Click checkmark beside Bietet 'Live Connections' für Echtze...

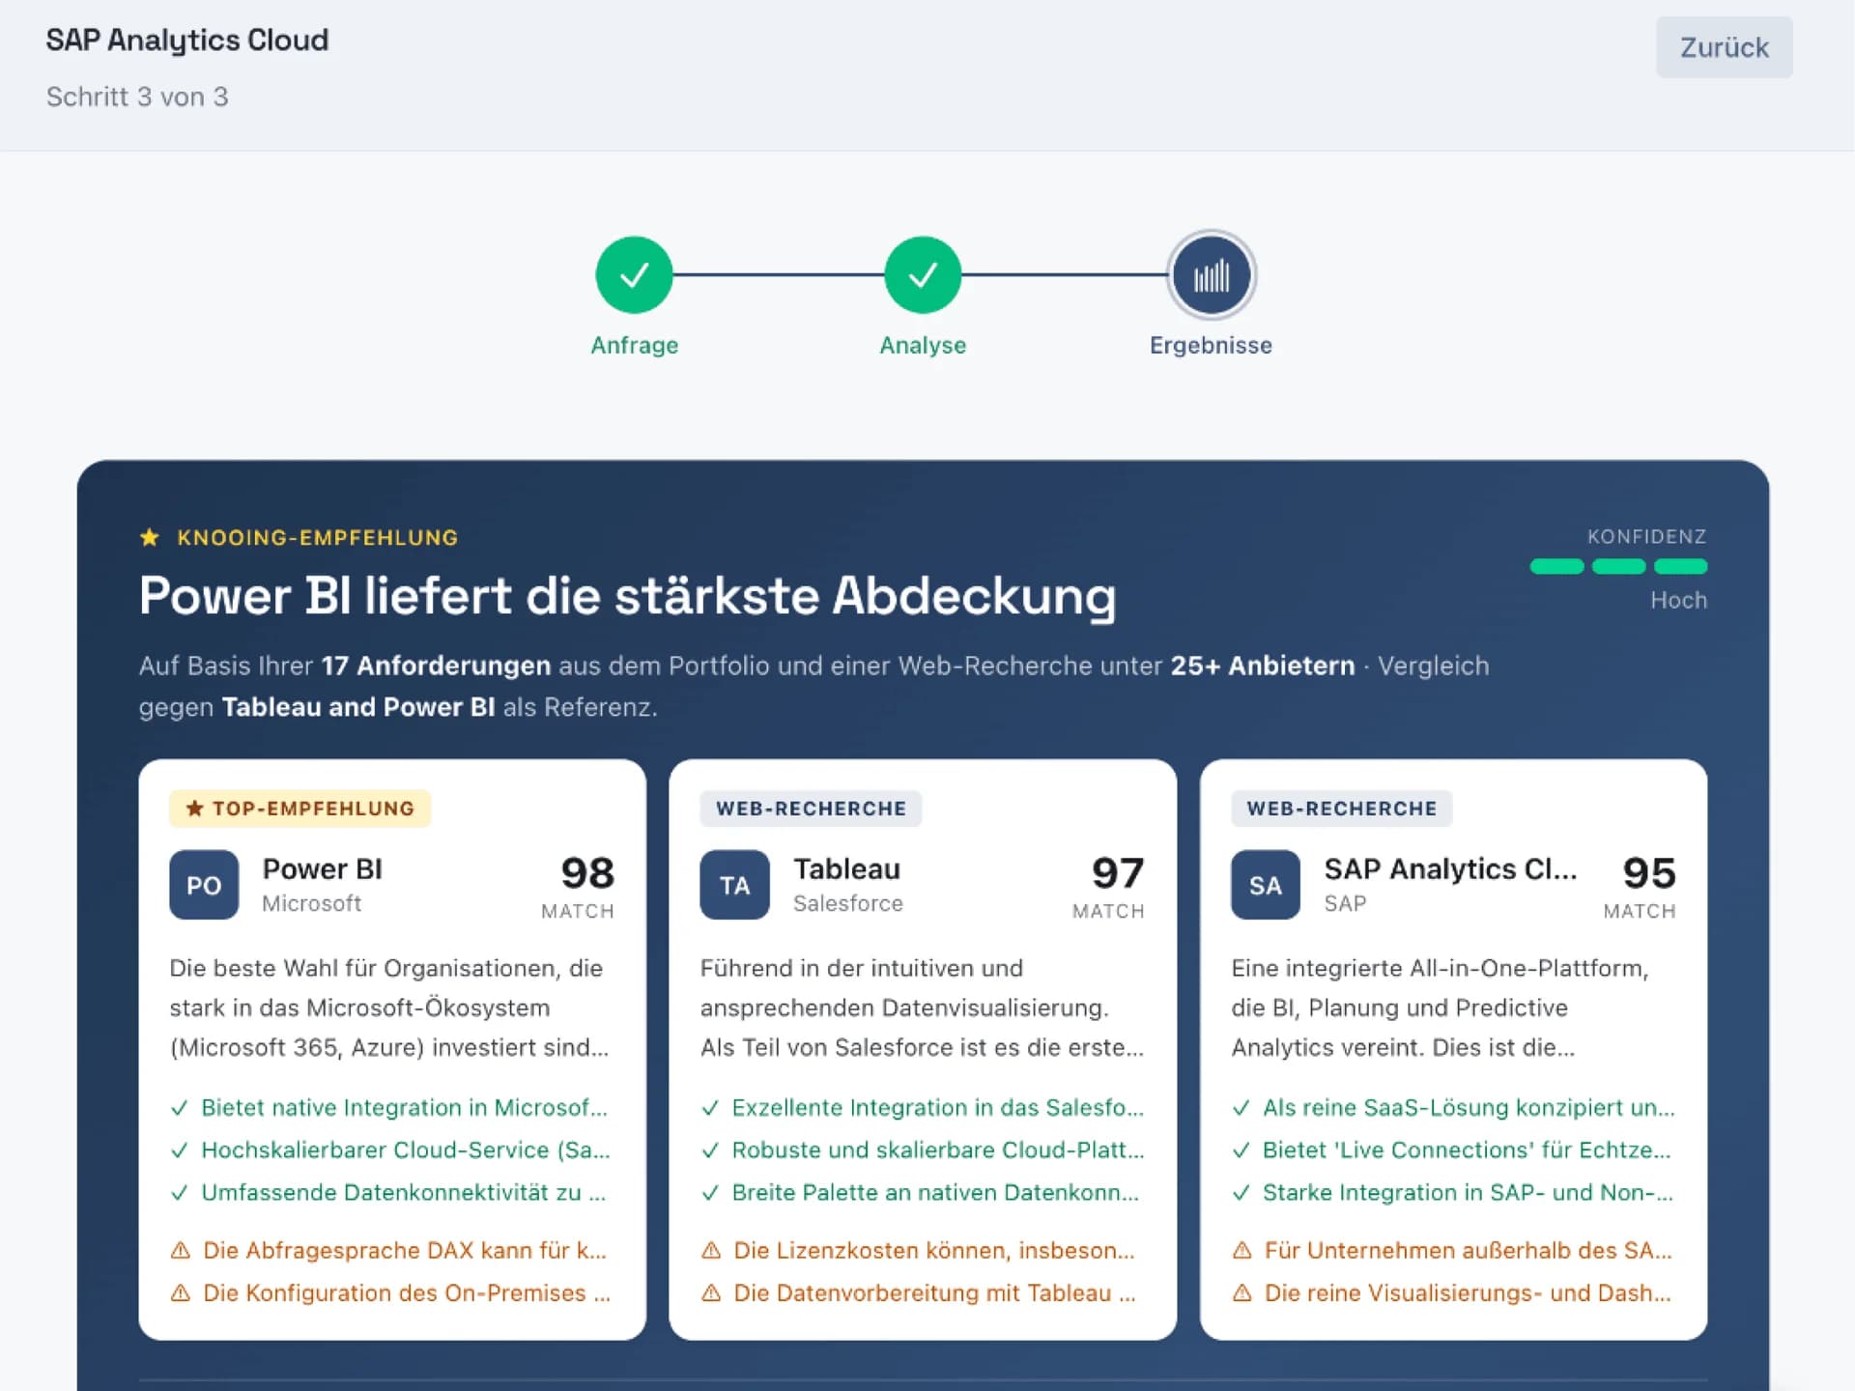[x=1241, y=1150]
